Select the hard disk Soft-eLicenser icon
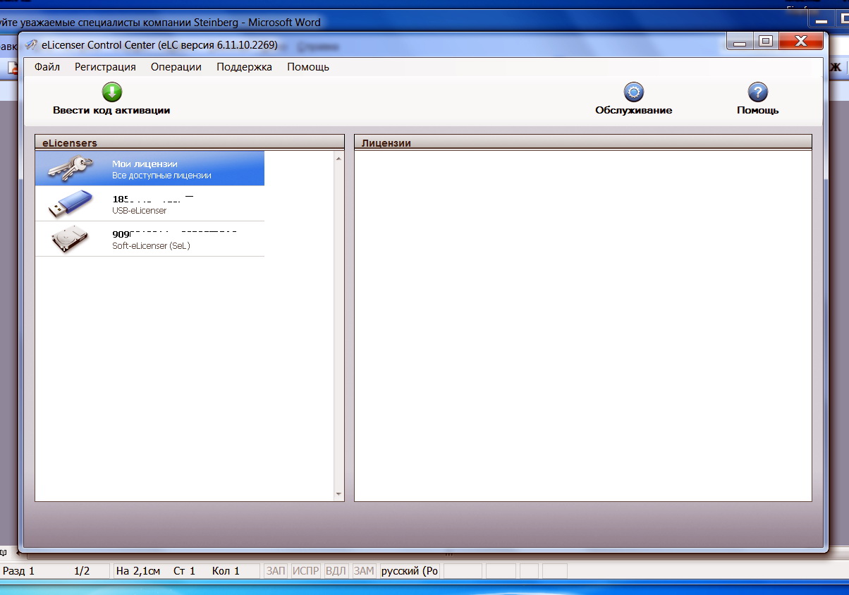 point(71,239)
